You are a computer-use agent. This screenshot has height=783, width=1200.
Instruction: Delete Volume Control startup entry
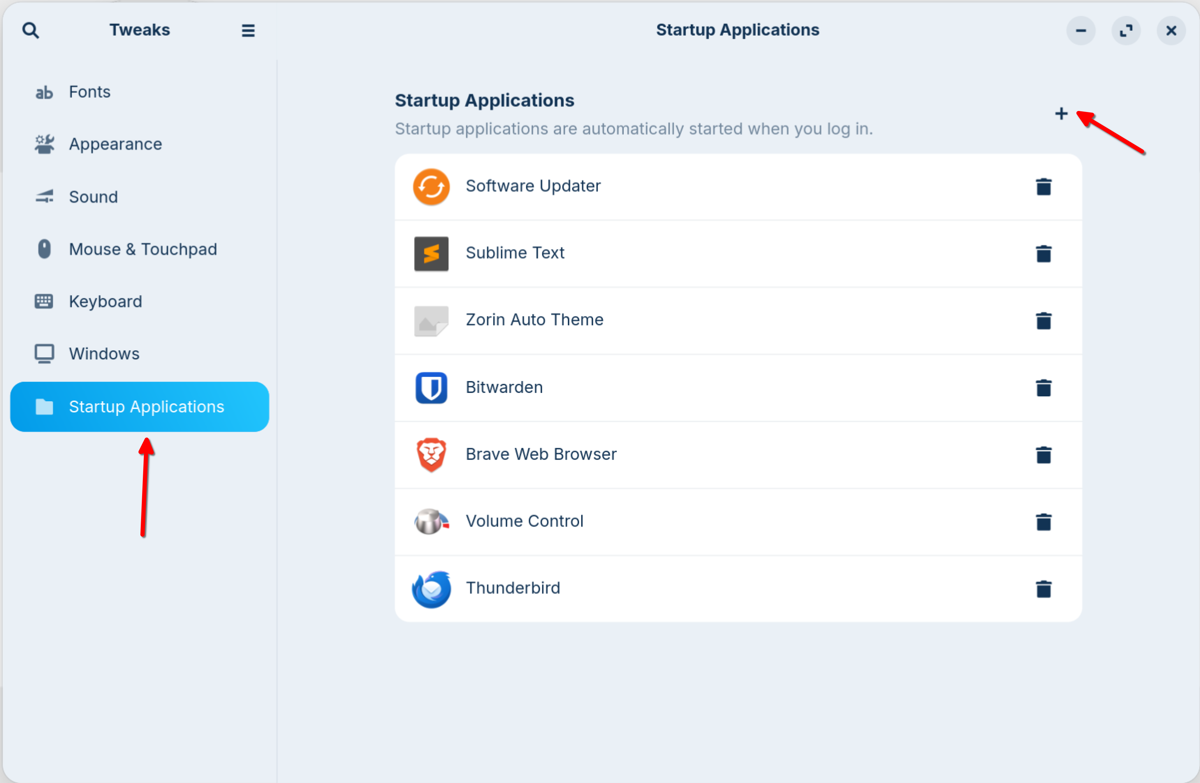[x=1043, y=522]
